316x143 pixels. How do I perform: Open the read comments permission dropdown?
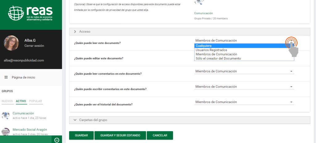244,71
